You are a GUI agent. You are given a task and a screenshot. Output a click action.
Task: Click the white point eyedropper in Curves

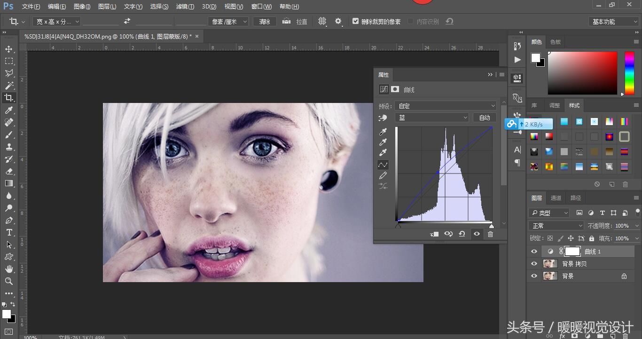383,152
